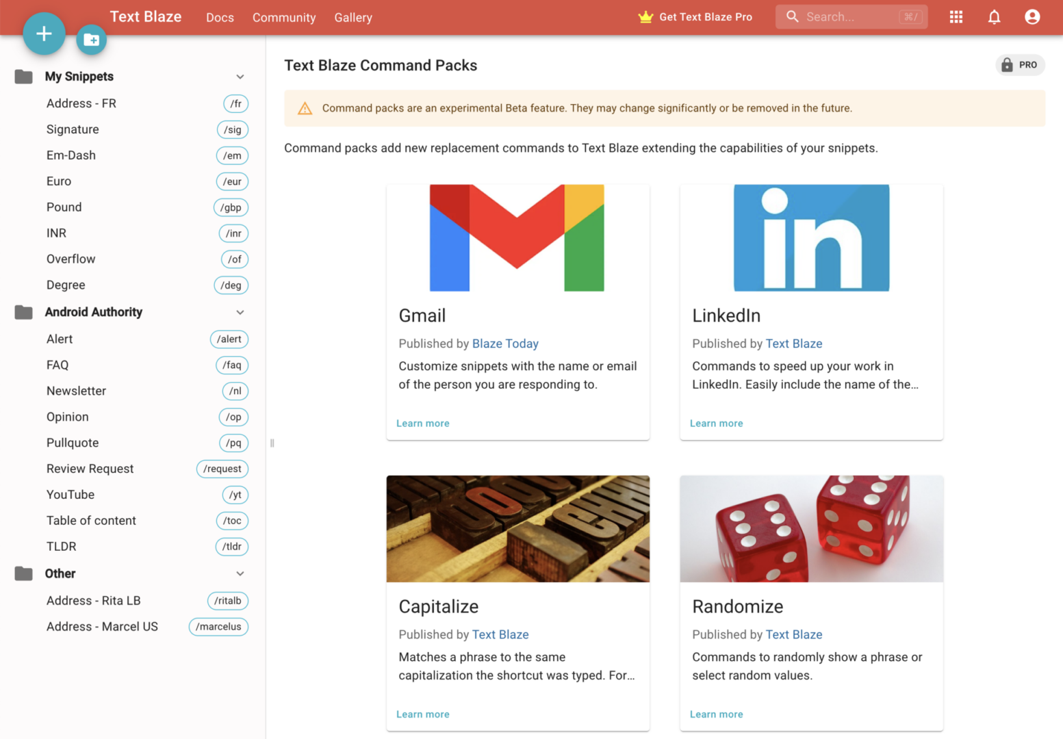Open the notifications bell
Viewport: 1063px width, 739px height.
[994, 17]
